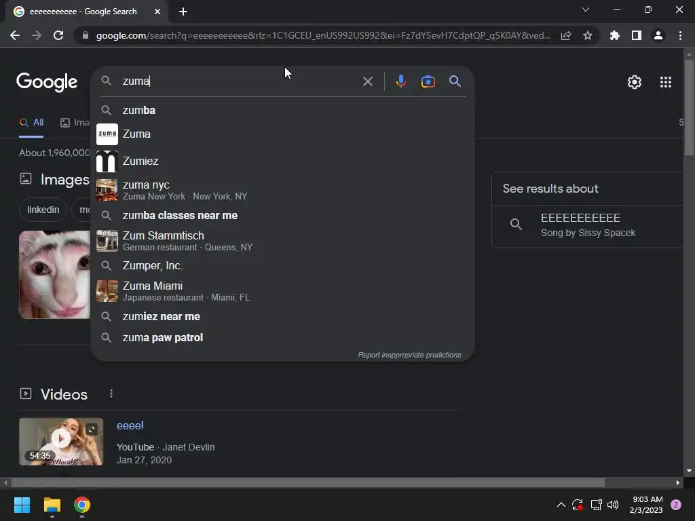
Task: Open notification center badge
Action: [x=676, y=505]
